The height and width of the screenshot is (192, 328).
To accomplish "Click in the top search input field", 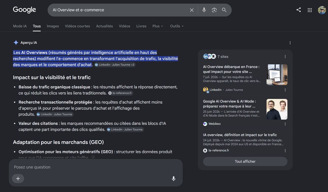I will click(119, 10).
